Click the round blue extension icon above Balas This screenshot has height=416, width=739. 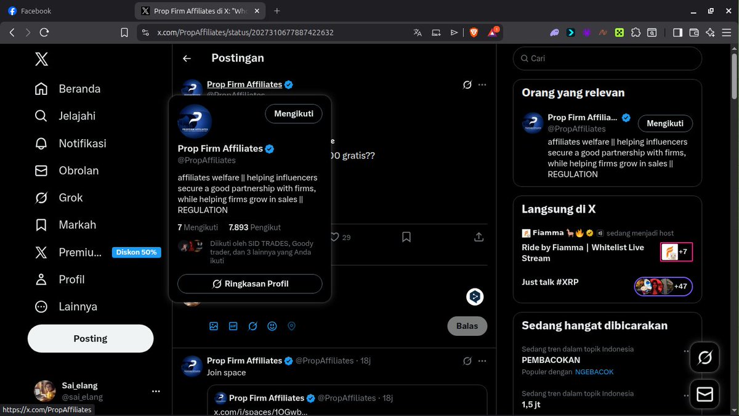point(475,297)
